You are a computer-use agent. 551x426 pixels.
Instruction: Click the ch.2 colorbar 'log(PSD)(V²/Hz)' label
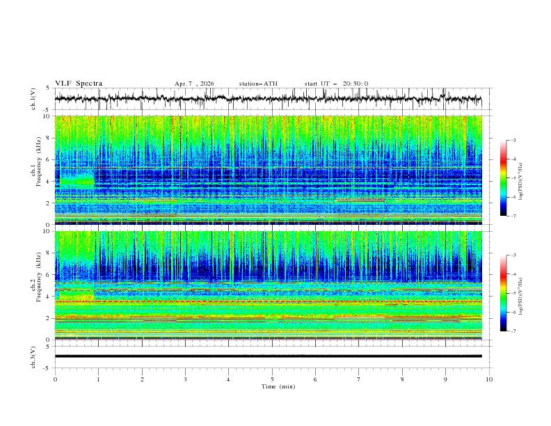pos(521,297)
